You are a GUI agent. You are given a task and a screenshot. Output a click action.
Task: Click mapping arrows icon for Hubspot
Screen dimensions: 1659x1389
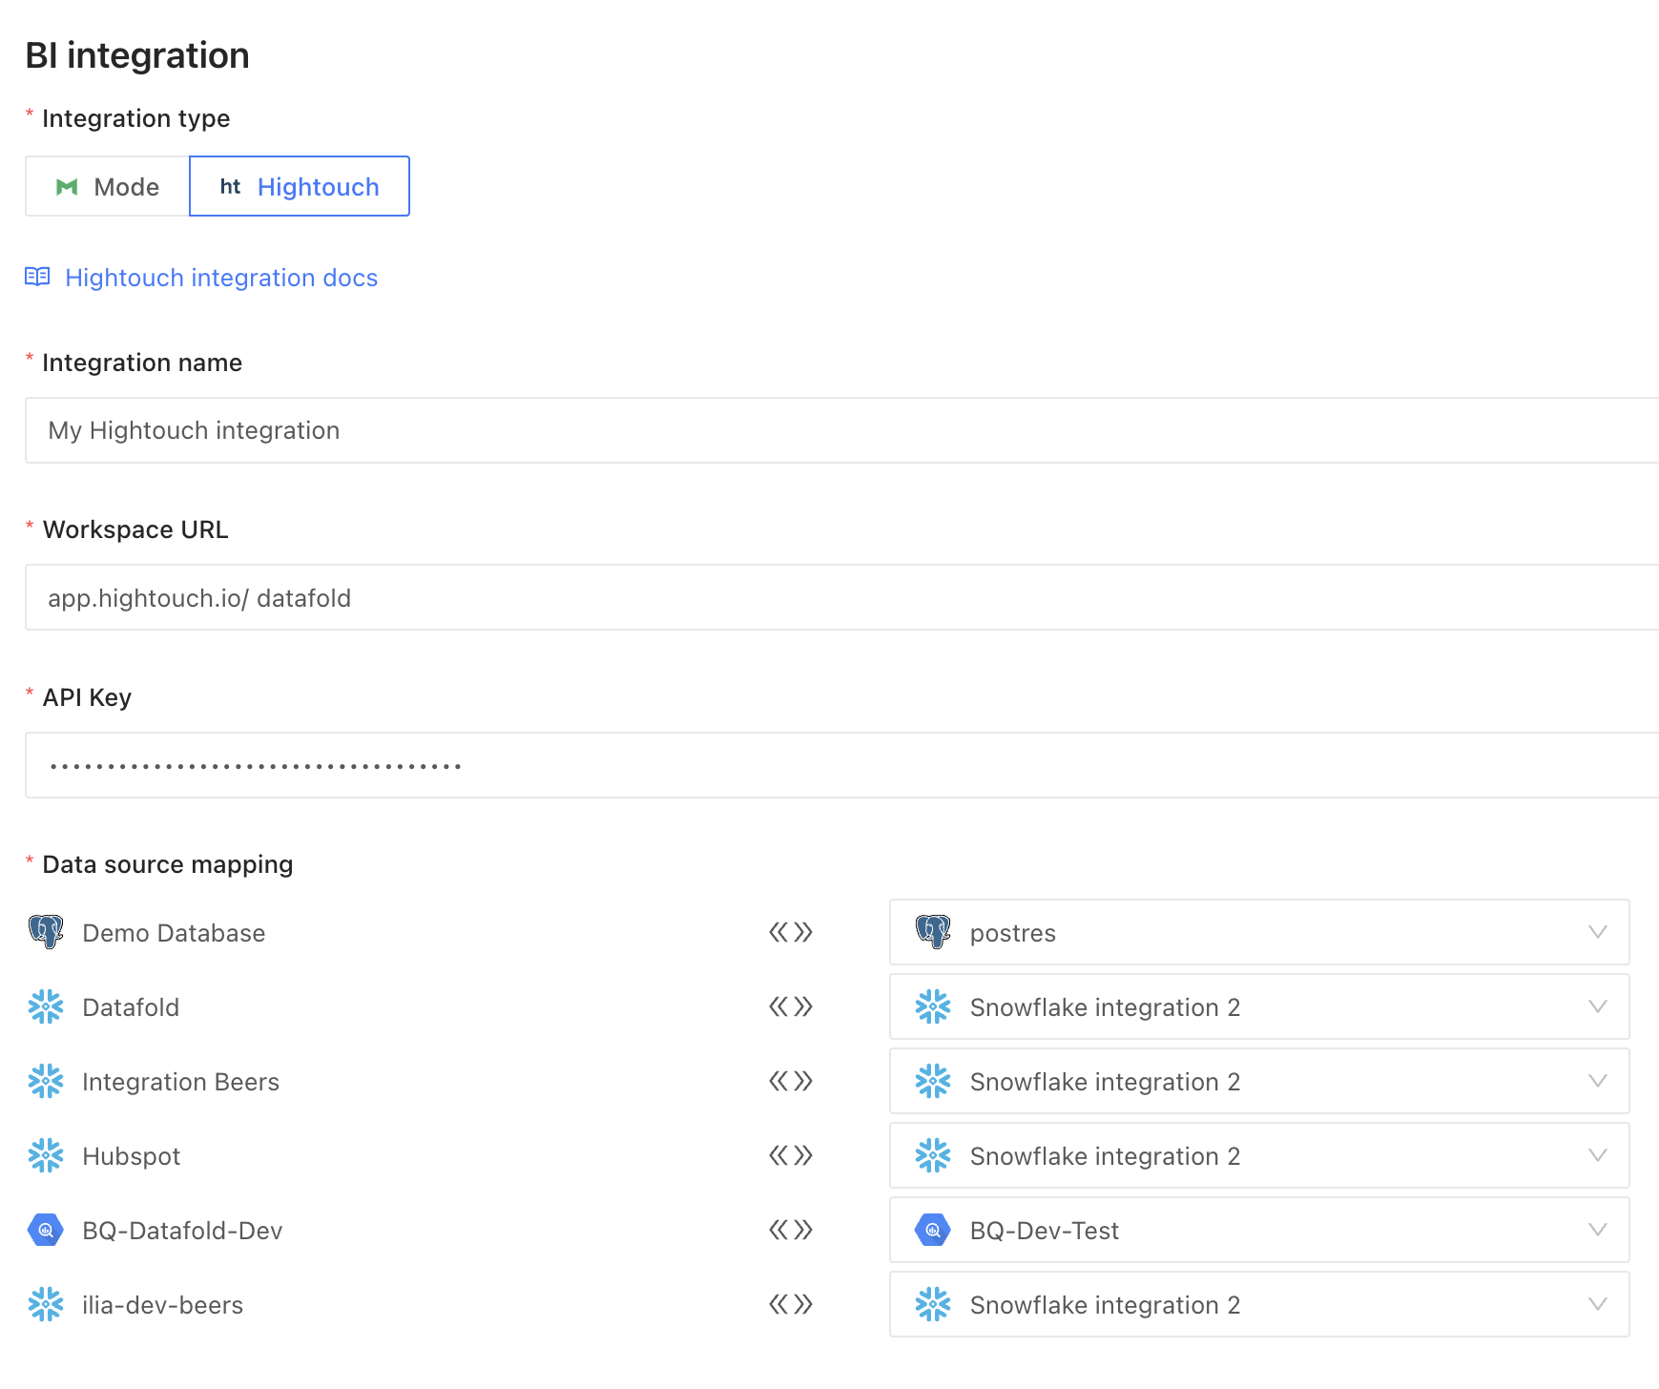click(791, 1155)
